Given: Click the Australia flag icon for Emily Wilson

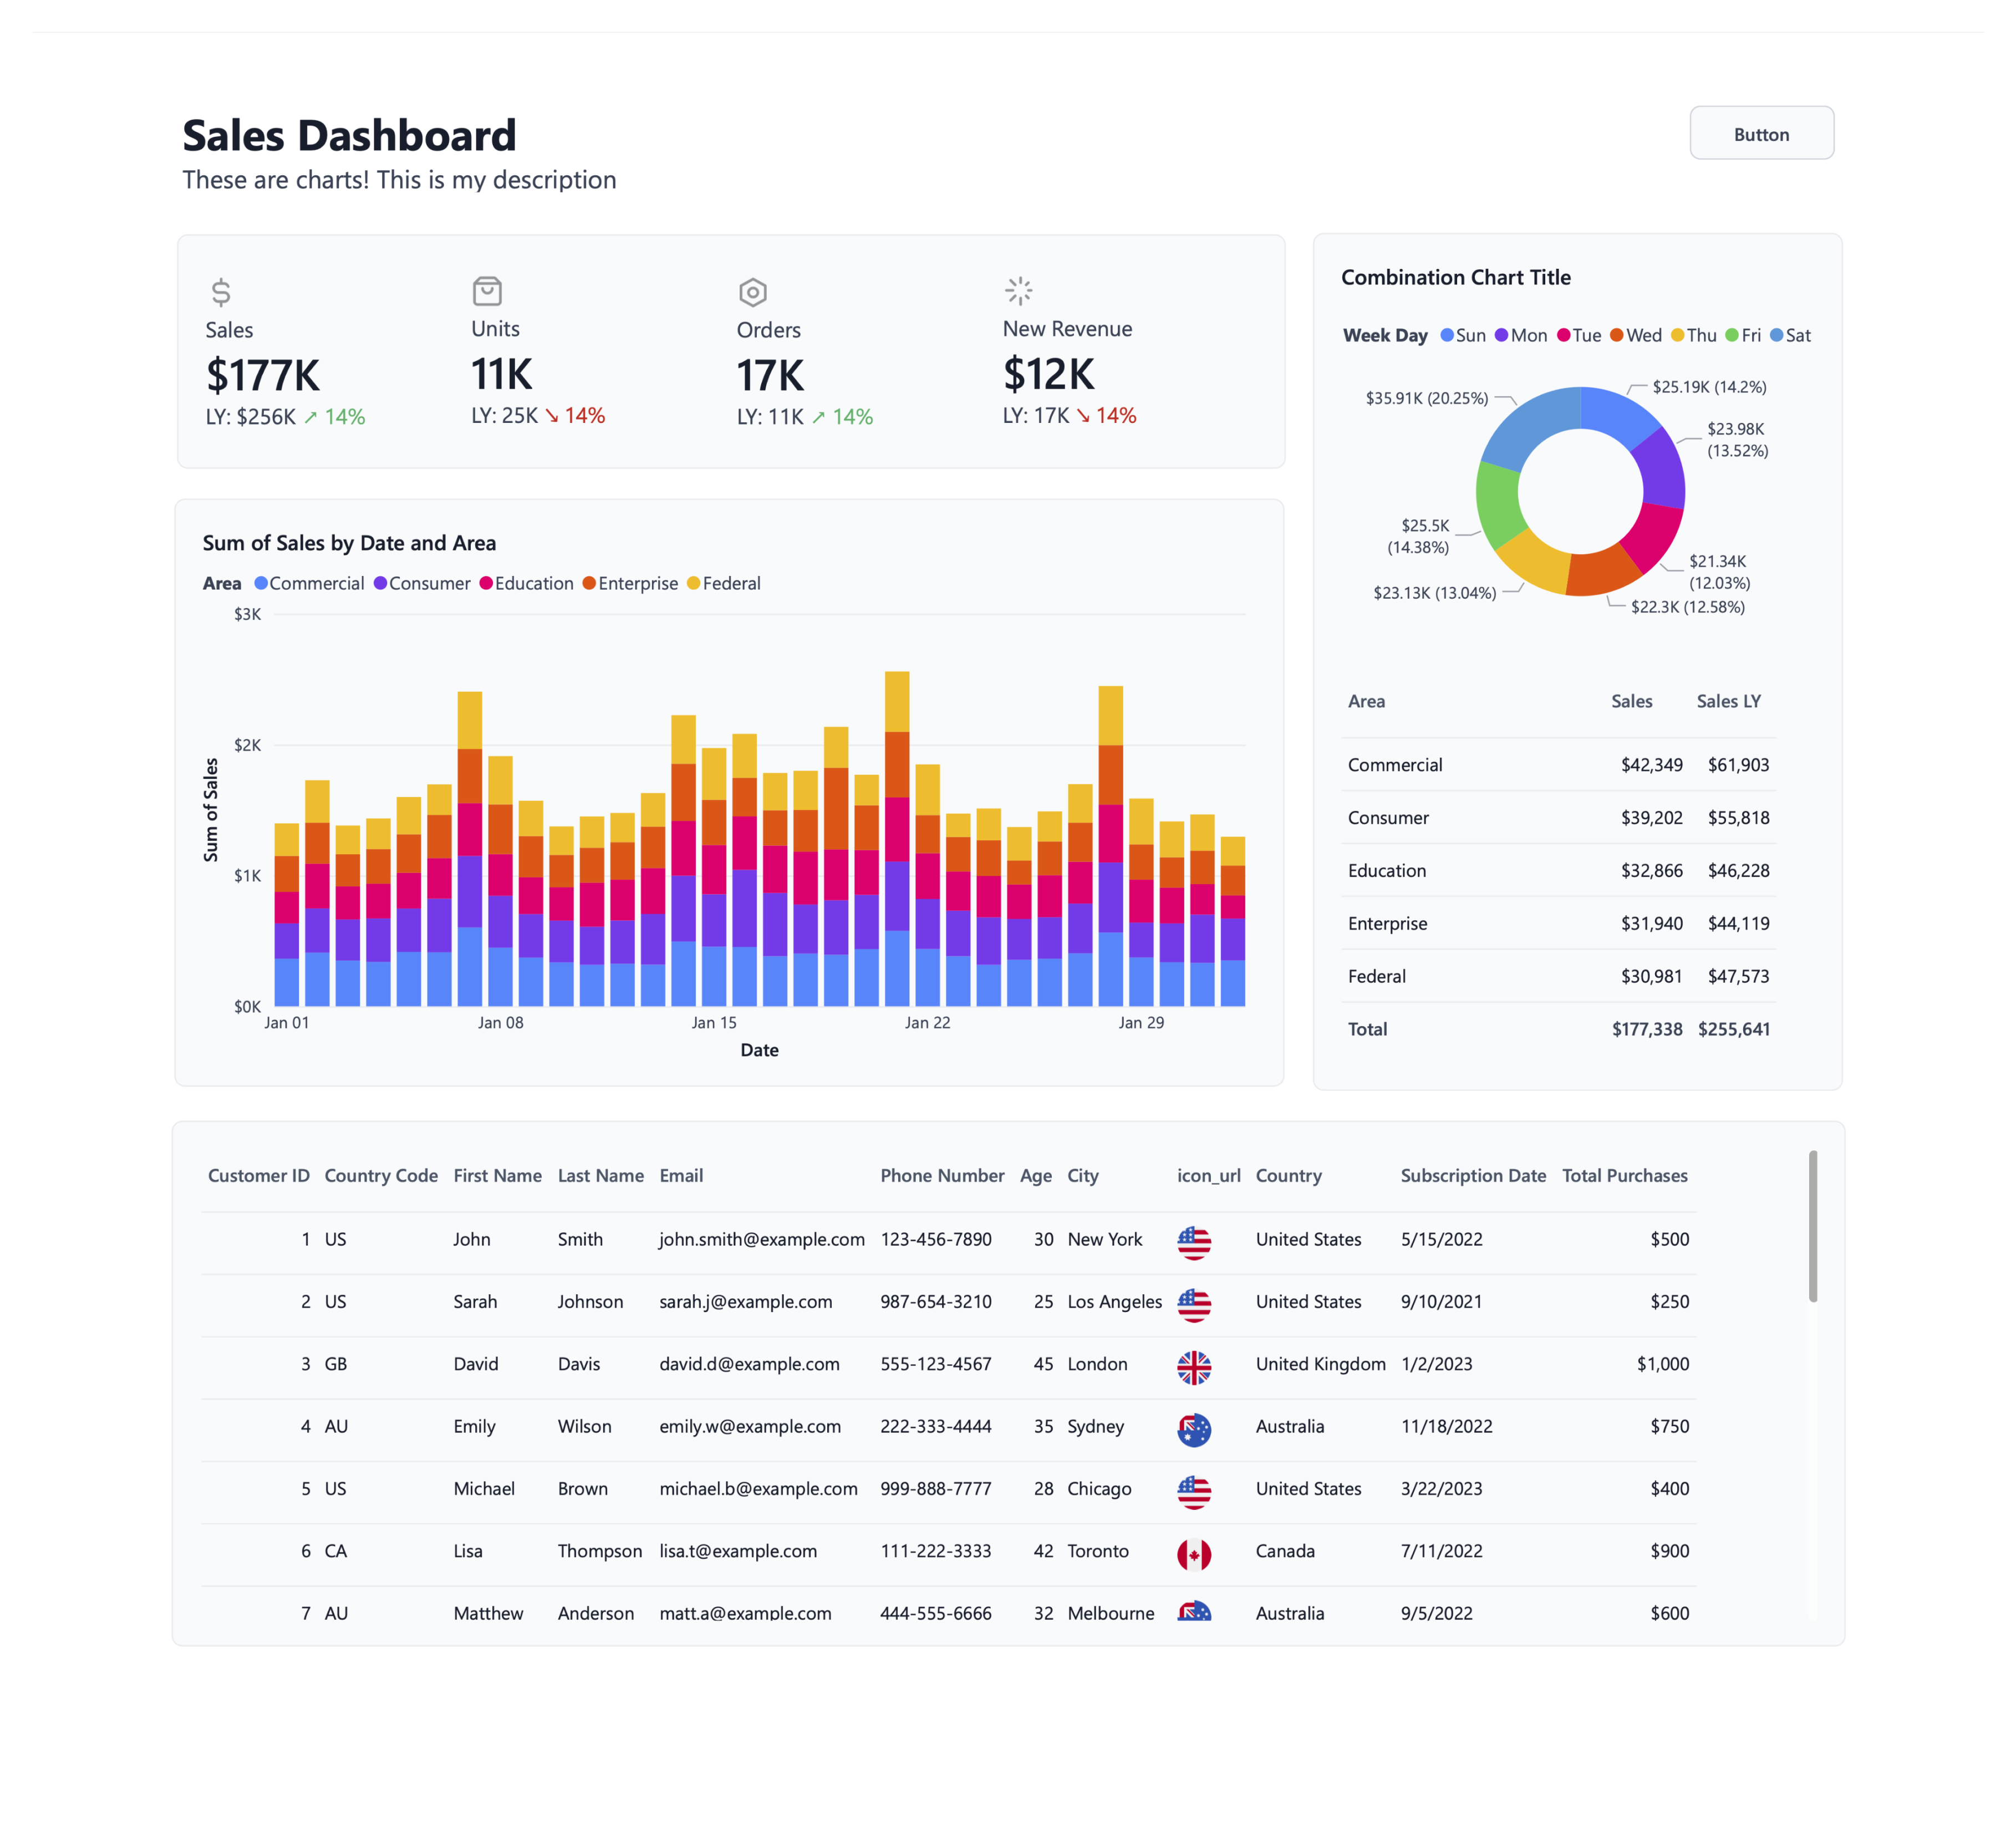Looking at the screenshot, I should [x=1195, y=1430].
